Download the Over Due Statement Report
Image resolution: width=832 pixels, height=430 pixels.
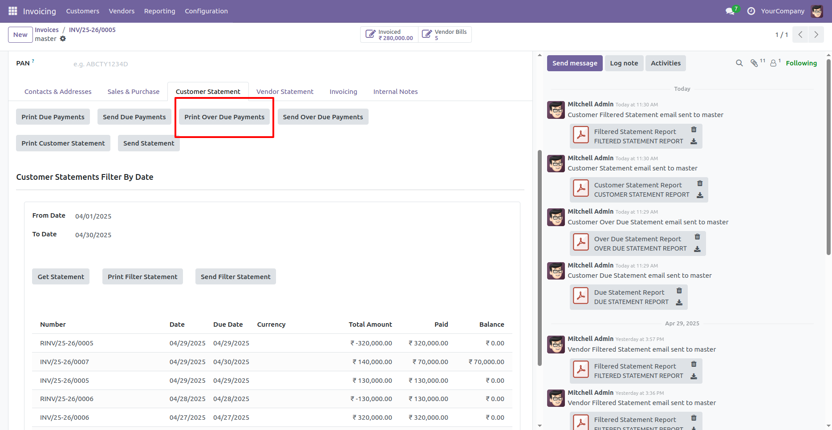(697, 249)
